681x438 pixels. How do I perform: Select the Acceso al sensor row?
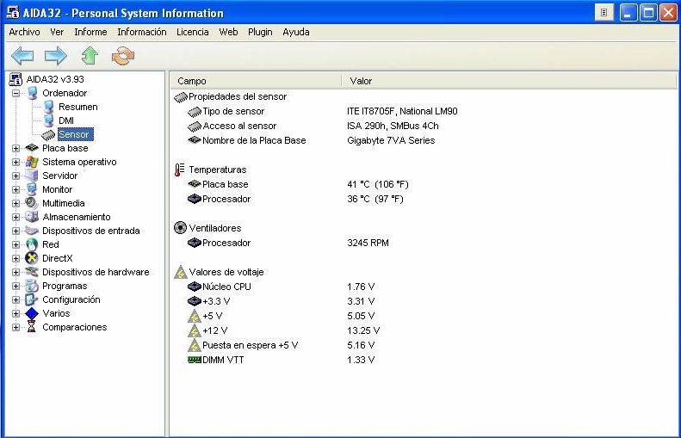pyautogui.click(x=424, y=126)
